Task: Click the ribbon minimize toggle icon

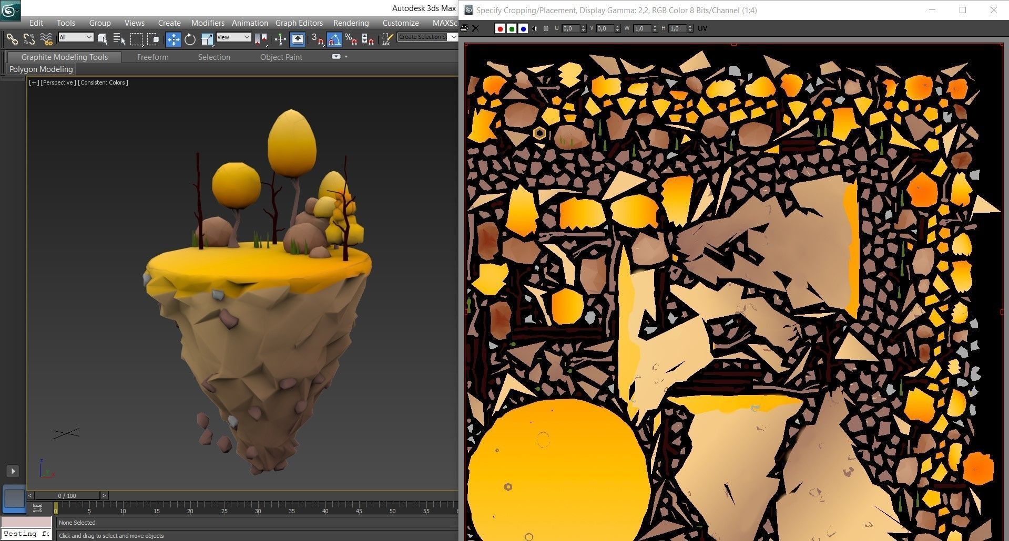Action: 336,57
